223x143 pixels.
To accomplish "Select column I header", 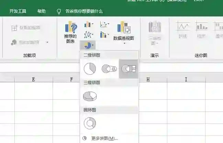I will [186, 79].
